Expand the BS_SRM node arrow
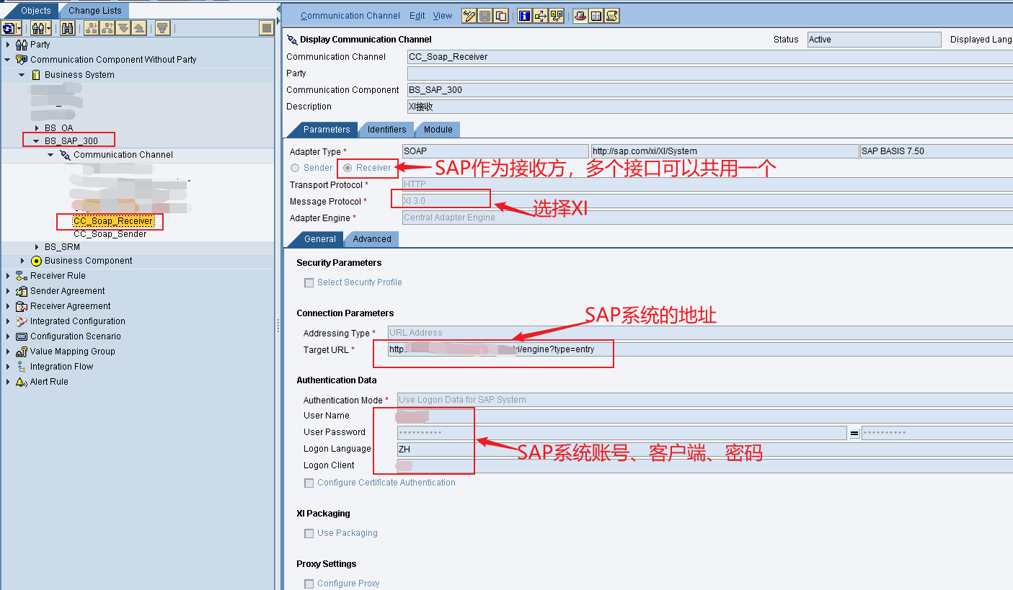Screen dimensions: 1013x590 (37, 247)
